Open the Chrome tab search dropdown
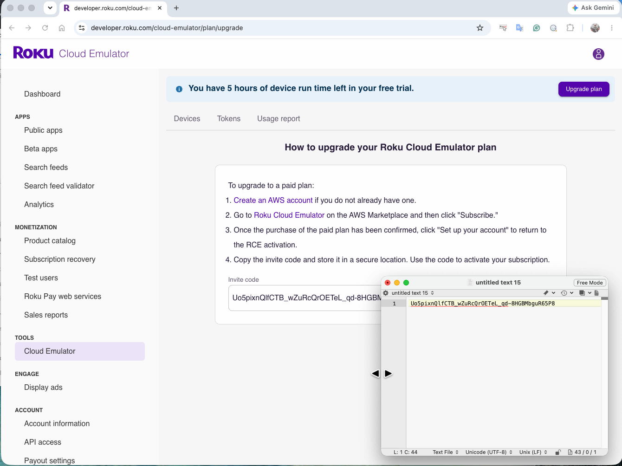 [50, 8]
